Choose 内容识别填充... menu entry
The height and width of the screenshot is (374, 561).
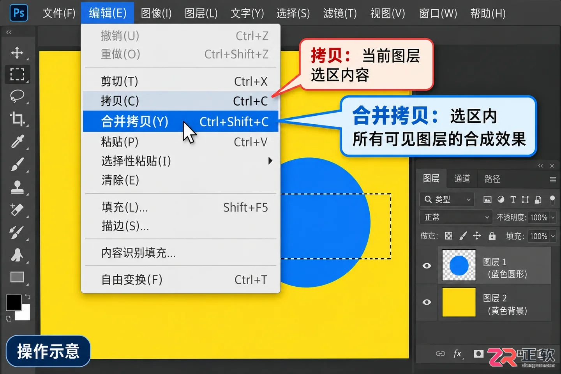pos(181,253)
